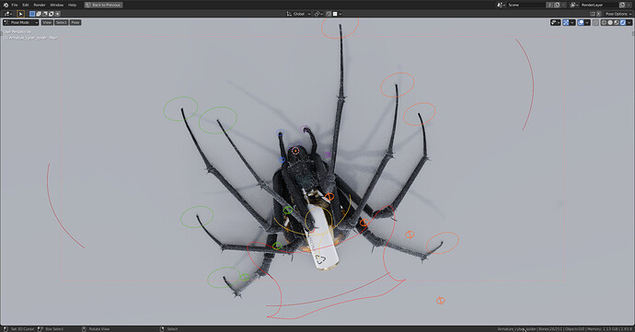Choose the Intersect selection mode icon

[x=57, y=14]
